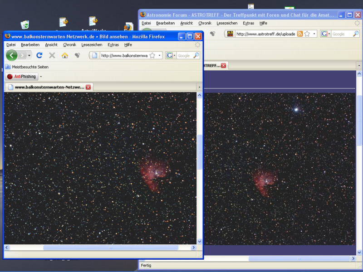Click magnifier in balkonsternwarten window's Google search
Screen dimensions: 363x272
tap(196, 55)
